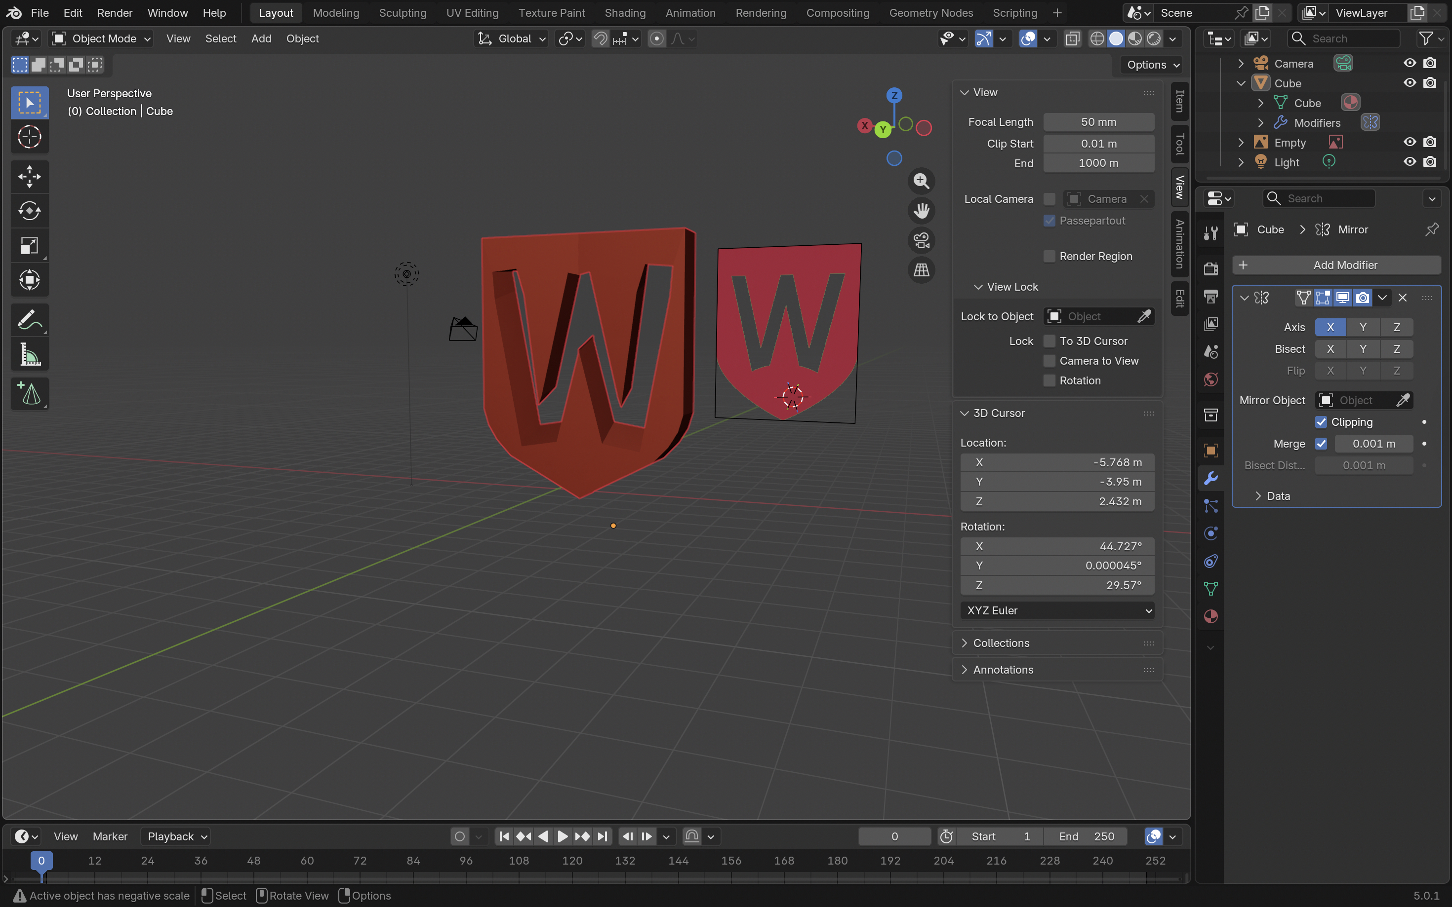Open the XYZ Euler rotation dropdown
Viewport: 1452px width, 907px height.
pos(1056,610)
